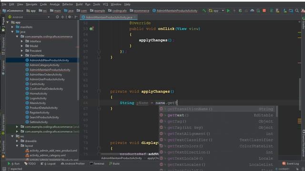The image size is (305, 171).
Task: Click the override gutter icon next to onClick
Action: [x=91, y=28]
